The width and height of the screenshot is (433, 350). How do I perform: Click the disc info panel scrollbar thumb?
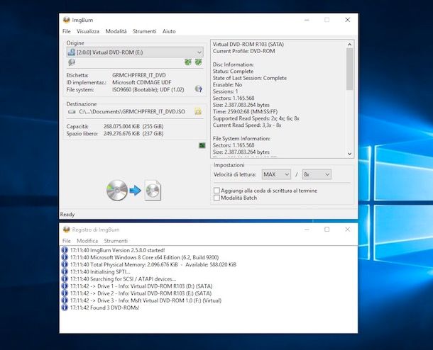click(350, 69)
